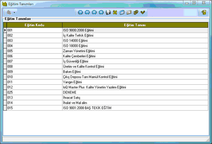Click the blue folder window toolbar icon
The height and width of the screenshot is (144, 212).
(122, 13)
